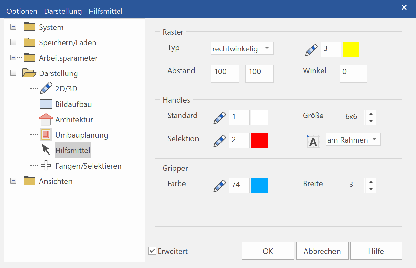
Task: Click the Standard pen number field
Action: click(x=239, y=117)
